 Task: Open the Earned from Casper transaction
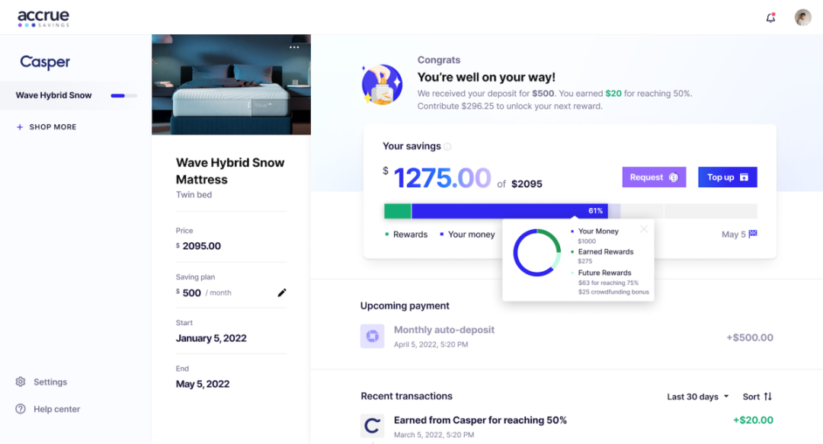pos(480,420)
